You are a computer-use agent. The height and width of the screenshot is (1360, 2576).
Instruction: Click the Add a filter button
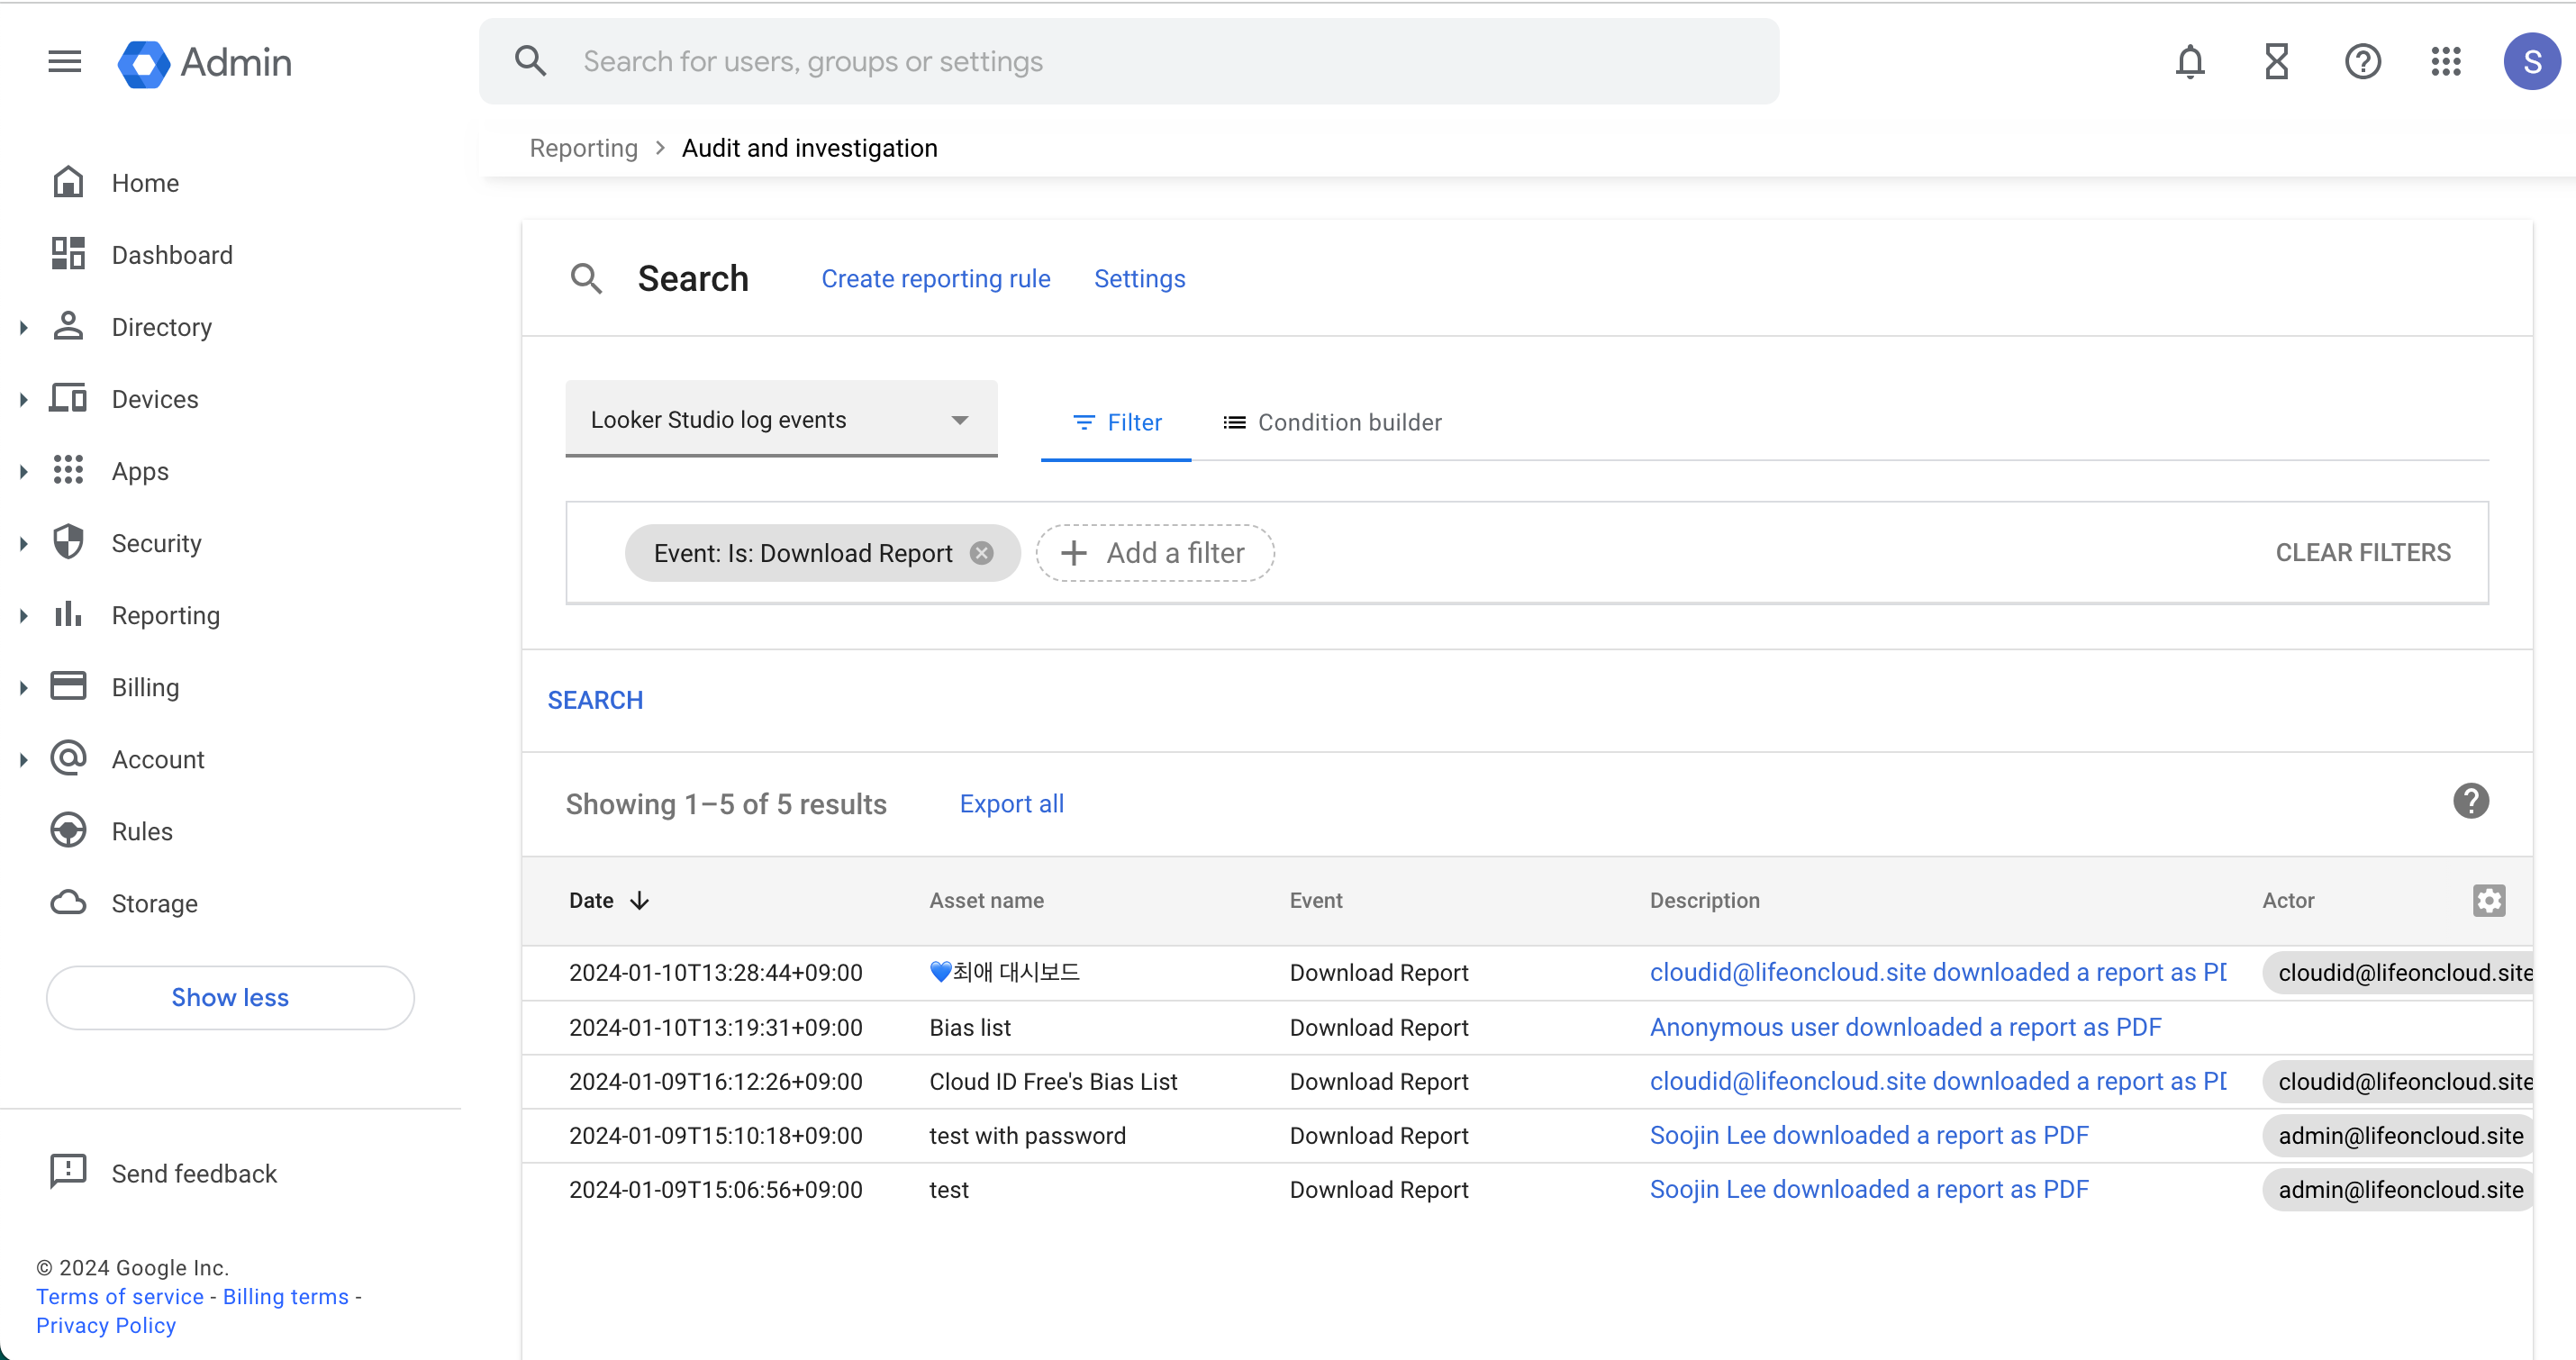pyautogui.click(x=1154, y=553)
